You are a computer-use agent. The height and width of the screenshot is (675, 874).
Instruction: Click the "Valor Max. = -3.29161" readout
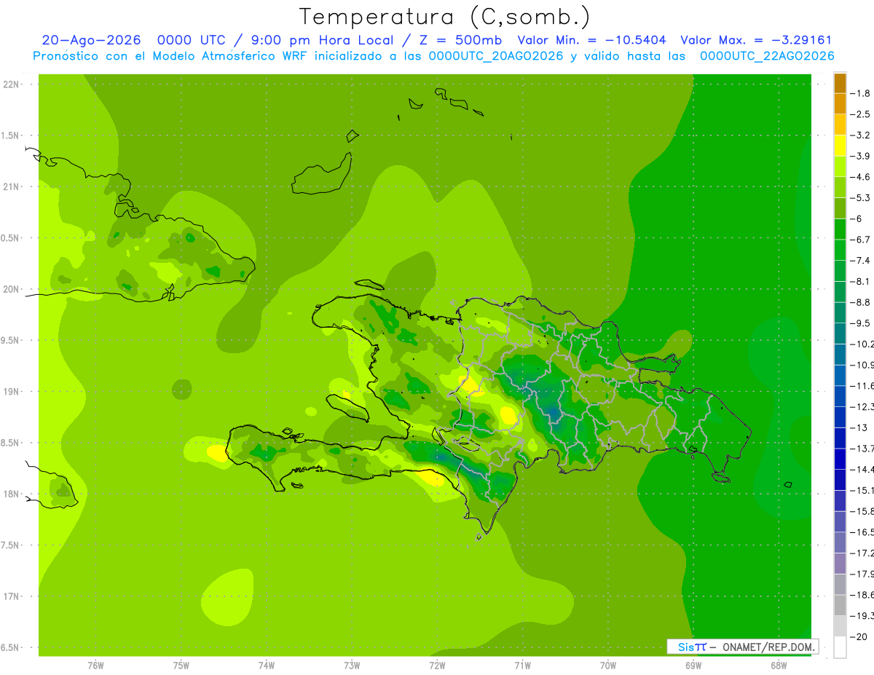point(756,40)
